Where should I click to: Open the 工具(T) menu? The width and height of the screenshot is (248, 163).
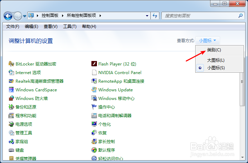tap(70, 27)
